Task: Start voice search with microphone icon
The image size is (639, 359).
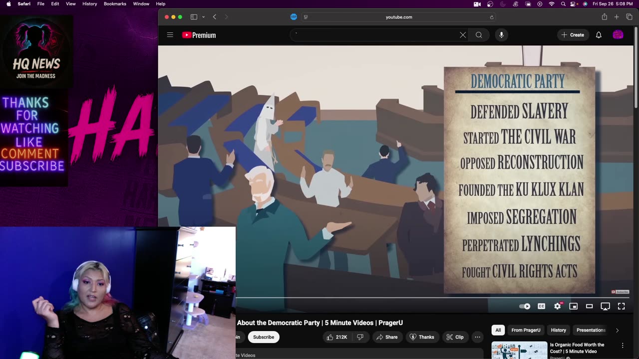Action: pyautogui.click(x=501, y=35)
